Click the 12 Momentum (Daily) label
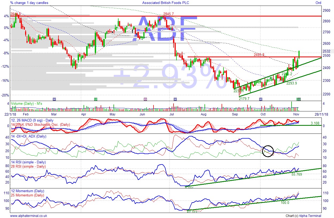The height and width of the screenshot is (218, 334). pos(27,191)
